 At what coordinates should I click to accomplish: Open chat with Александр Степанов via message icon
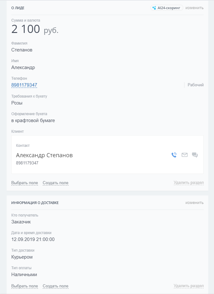click(195, 155)
